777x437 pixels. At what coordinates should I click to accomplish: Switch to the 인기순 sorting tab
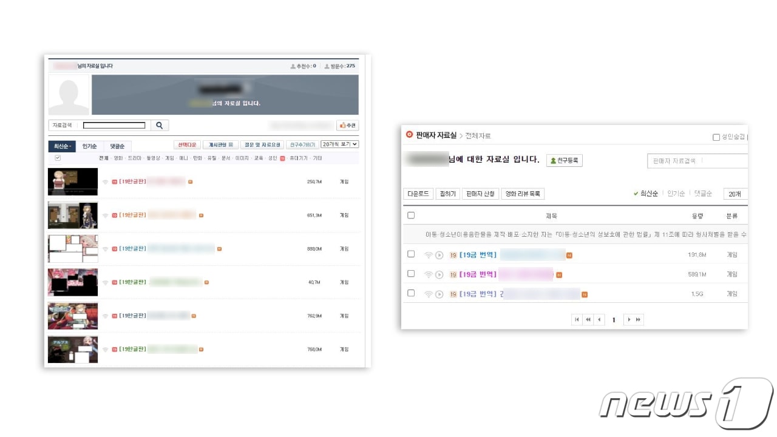[x=90, y=146]
